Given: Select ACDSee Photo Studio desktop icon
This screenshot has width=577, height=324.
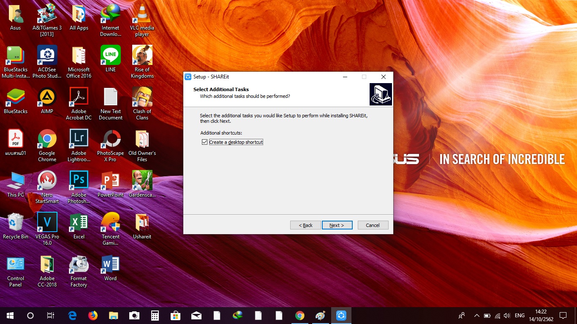Looking at the screenshot, I should click(47, 62).
